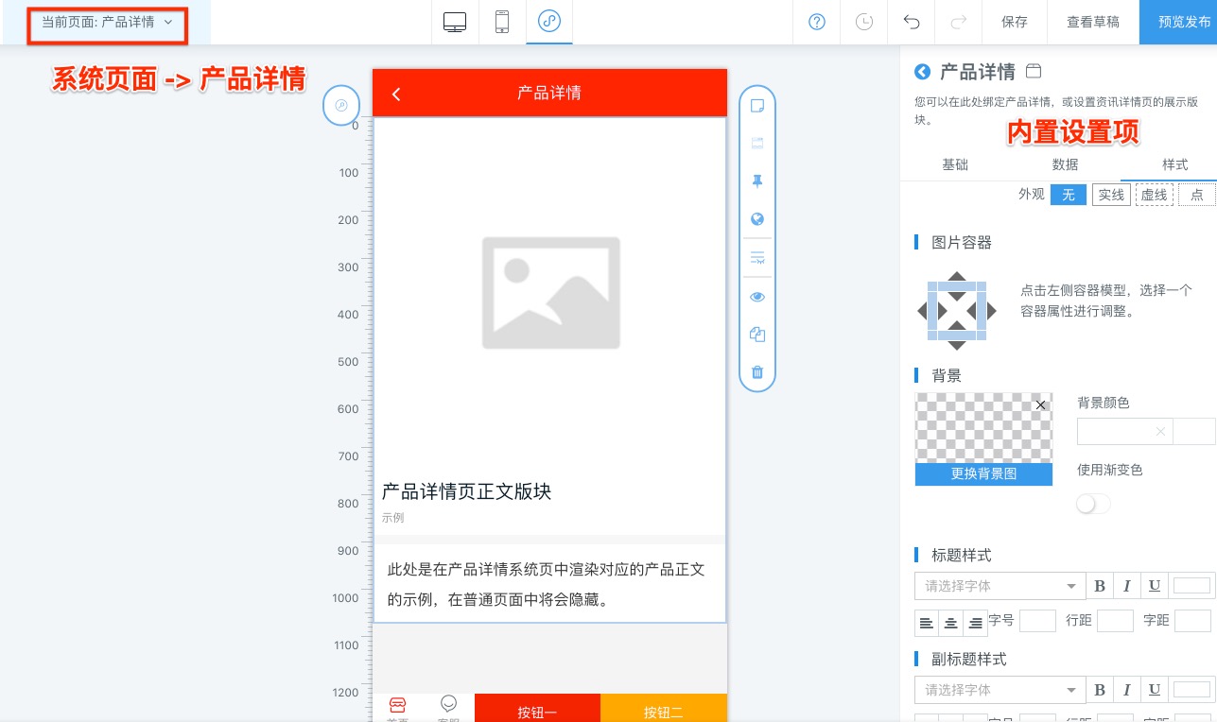The height and width of the screenshot is (722, 1217).
Task: Click left arrow of the container model
Action: point(922,311)
